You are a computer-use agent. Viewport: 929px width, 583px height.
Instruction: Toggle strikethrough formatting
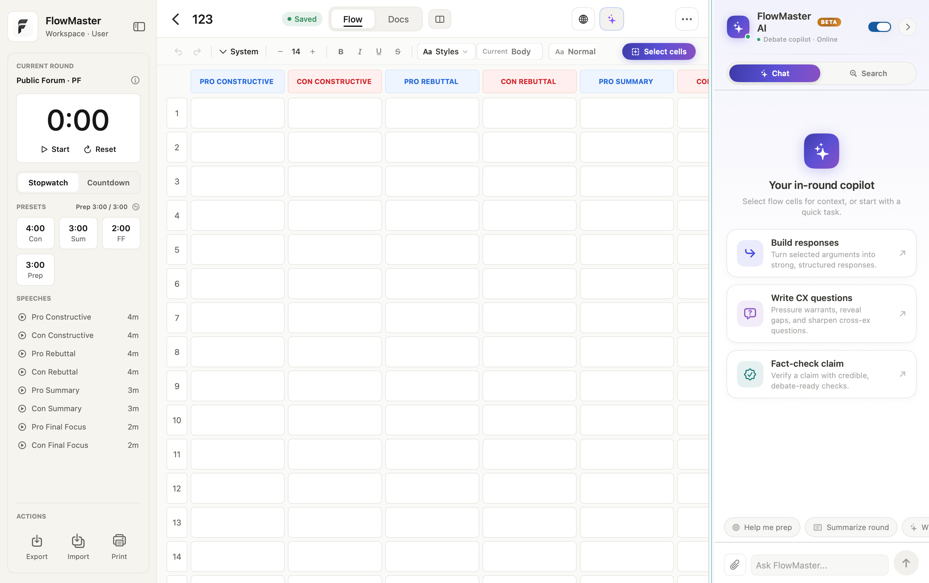[398, 52]
